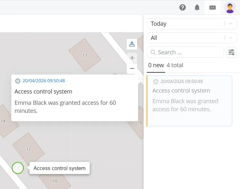
Task: Click the popup title Access control system
Action: [x=43, y=92]
